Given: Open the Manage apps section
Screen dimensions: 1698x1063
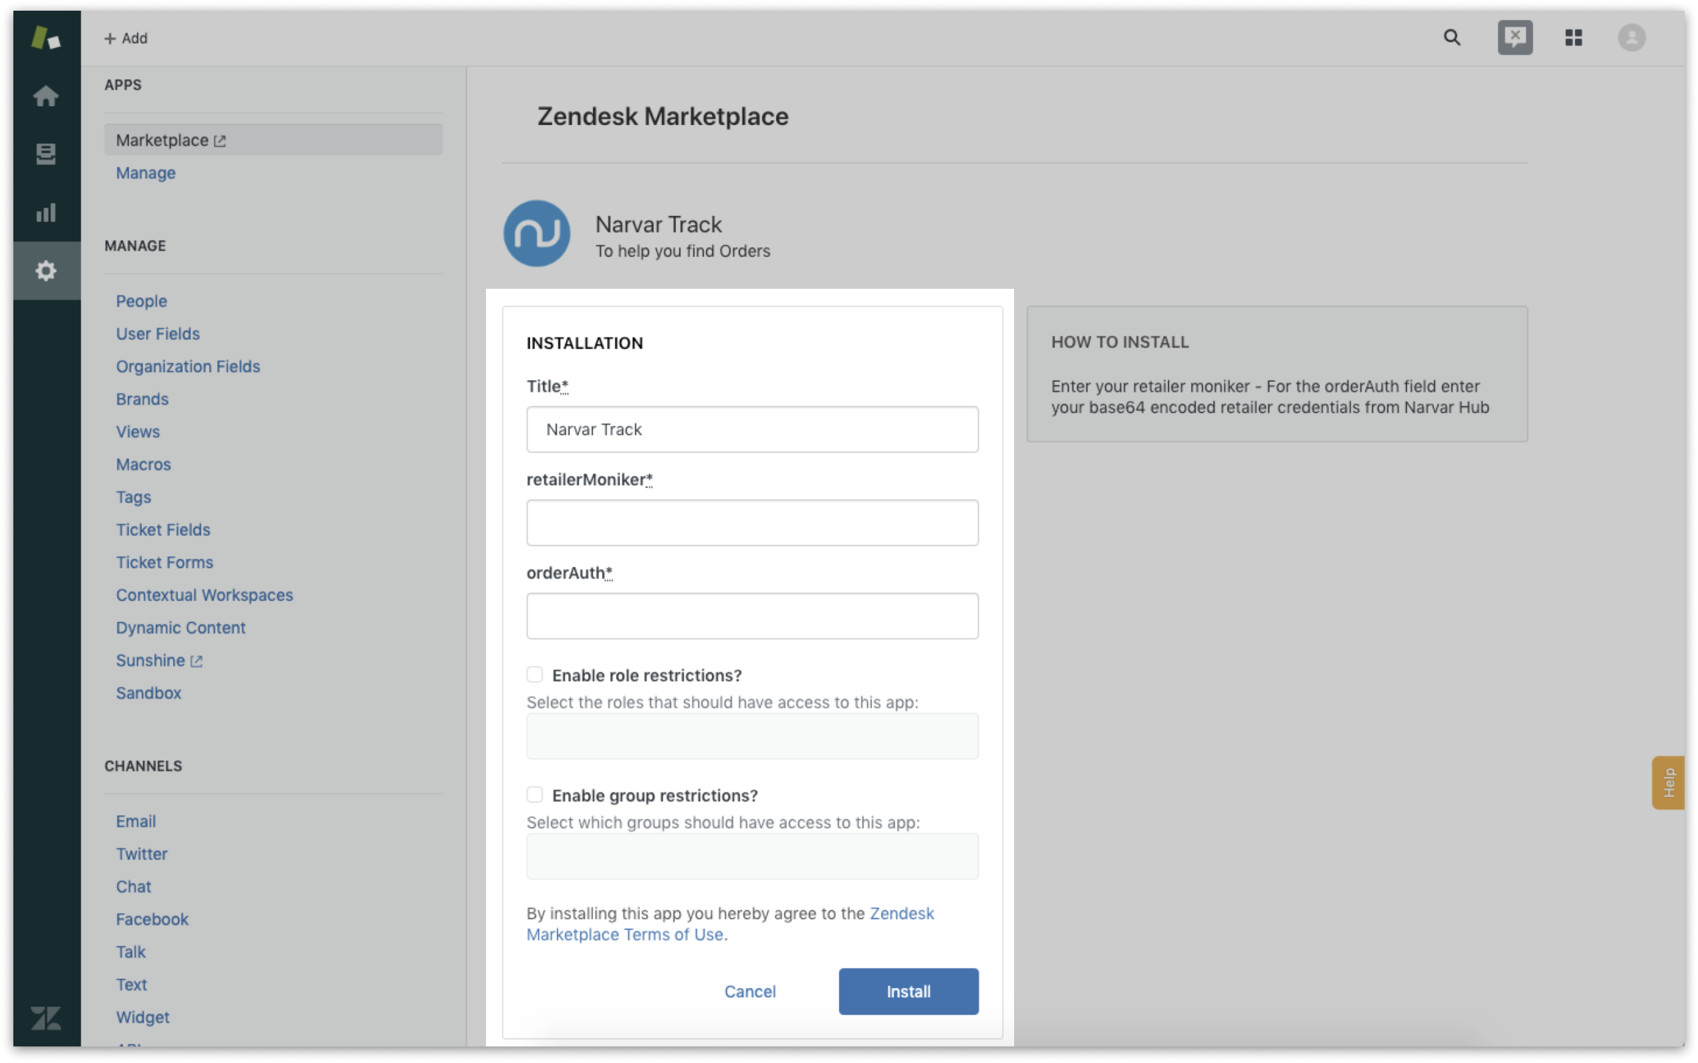Looking at the screenshot, I should click(x=146, y=173).
